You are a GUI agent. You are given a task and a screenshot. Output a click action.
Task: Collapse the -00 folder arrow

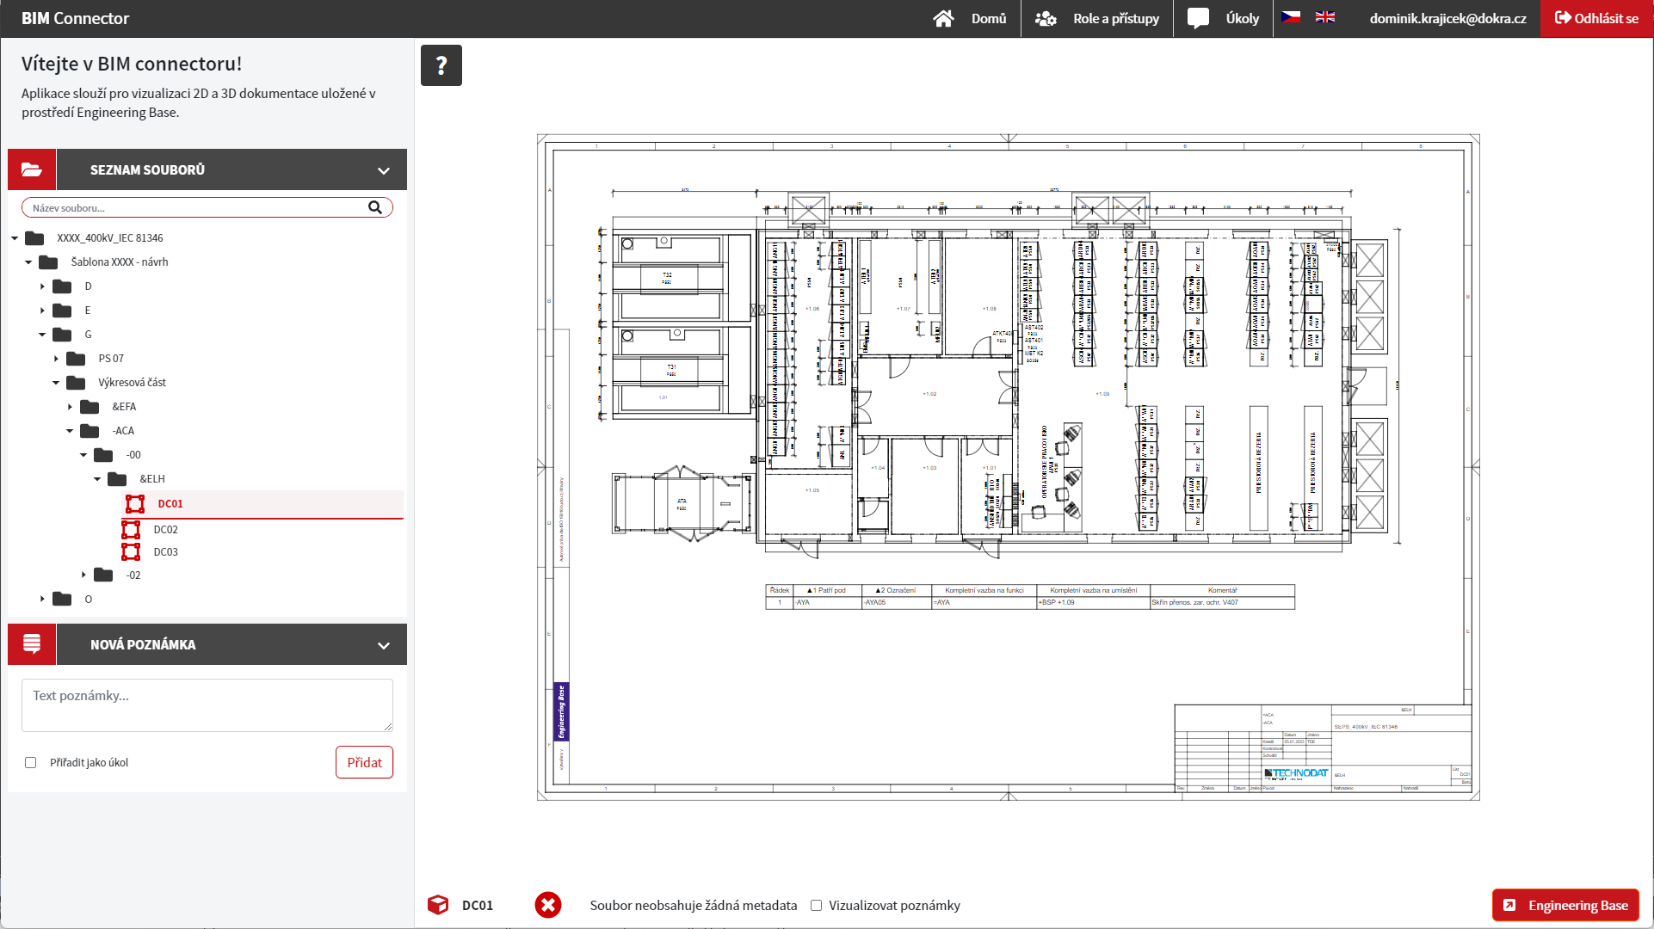[x=83, y=455]
